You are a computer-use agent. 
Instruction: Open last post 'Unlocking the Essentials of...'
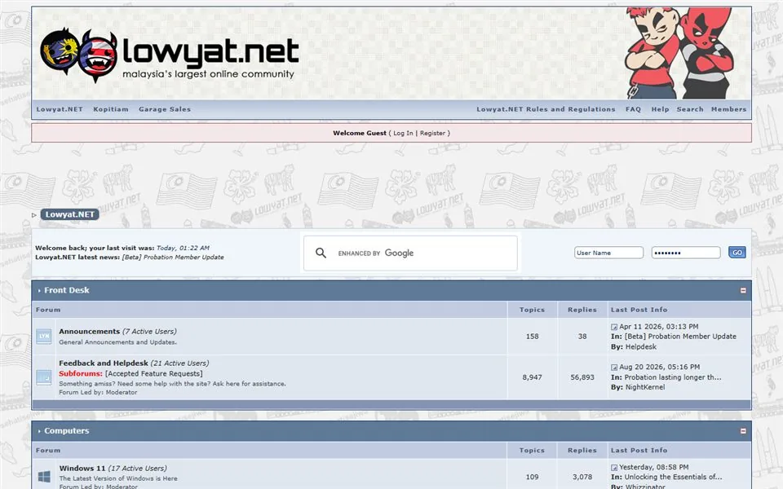coord(673,477)
